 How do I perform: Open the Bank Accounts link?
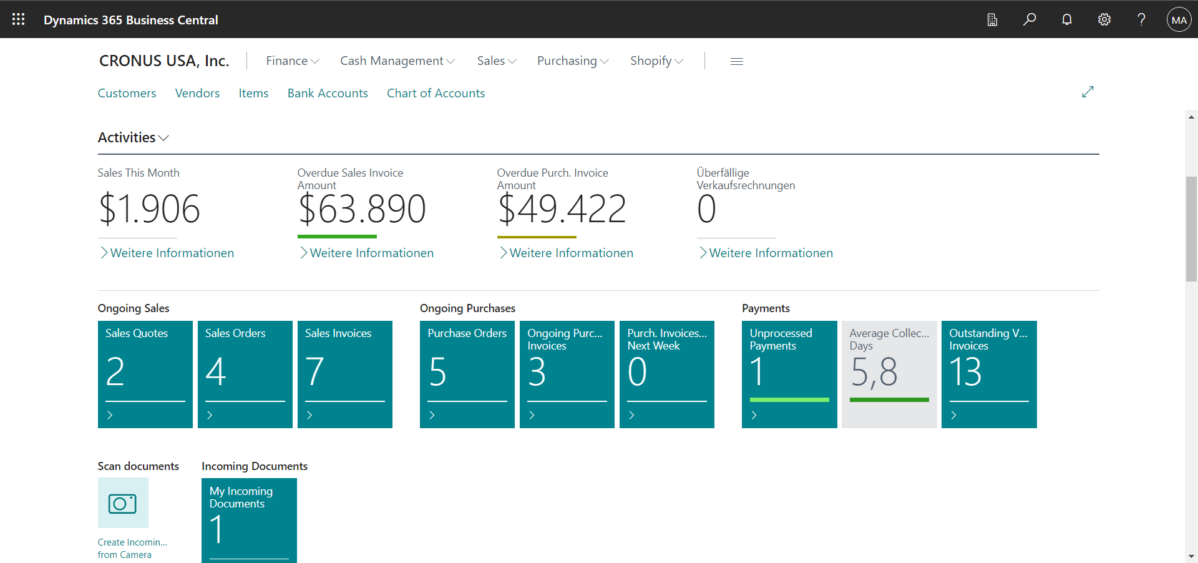tap(328, 93)
